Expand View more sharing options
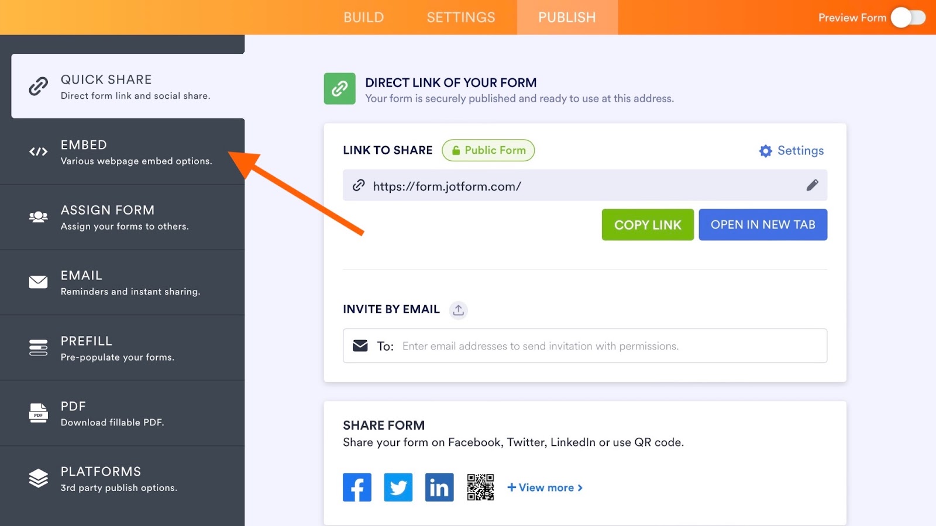The width and height of the screenshot is (936, 526). 545,487
